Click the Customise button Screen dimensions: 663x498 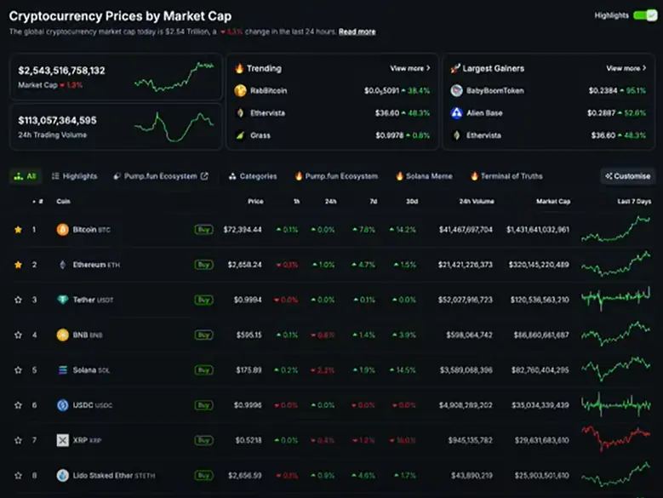pos(628,176)
